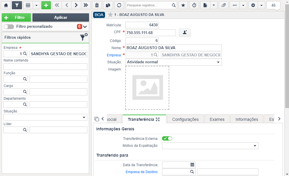Enable Filtro personalizado switch
This screenshot has height=176, width=289.
click(9, 27)
